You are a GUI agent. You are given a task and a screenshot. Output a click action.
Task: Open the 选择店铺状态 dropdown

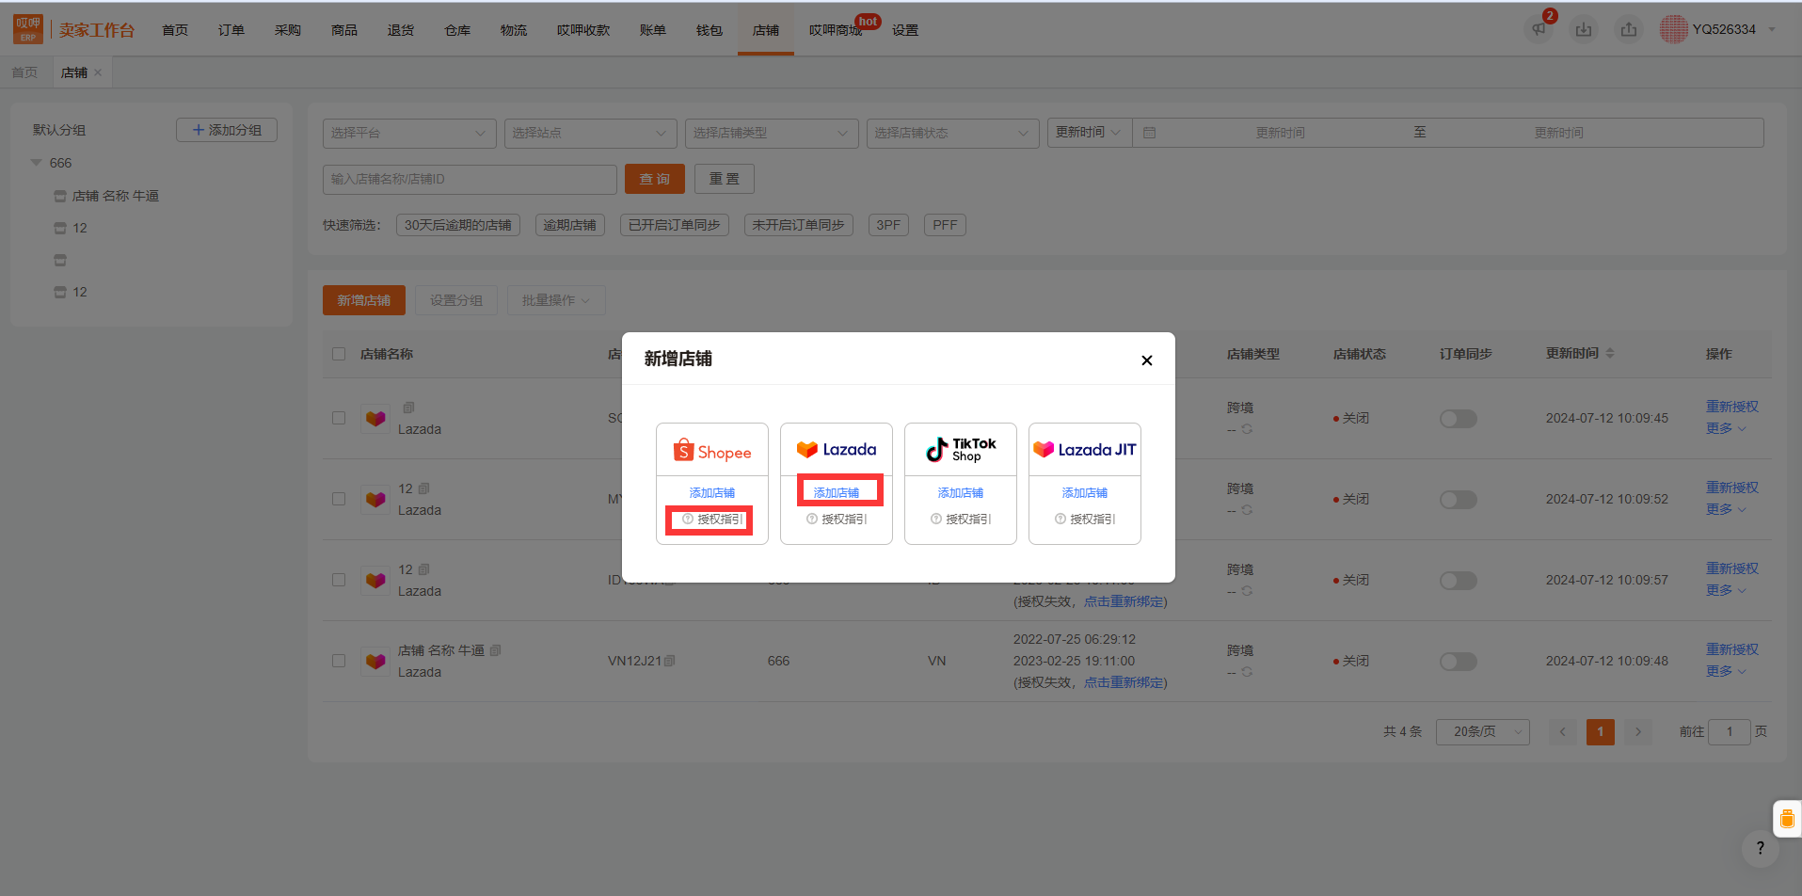[x=952, y=133]
